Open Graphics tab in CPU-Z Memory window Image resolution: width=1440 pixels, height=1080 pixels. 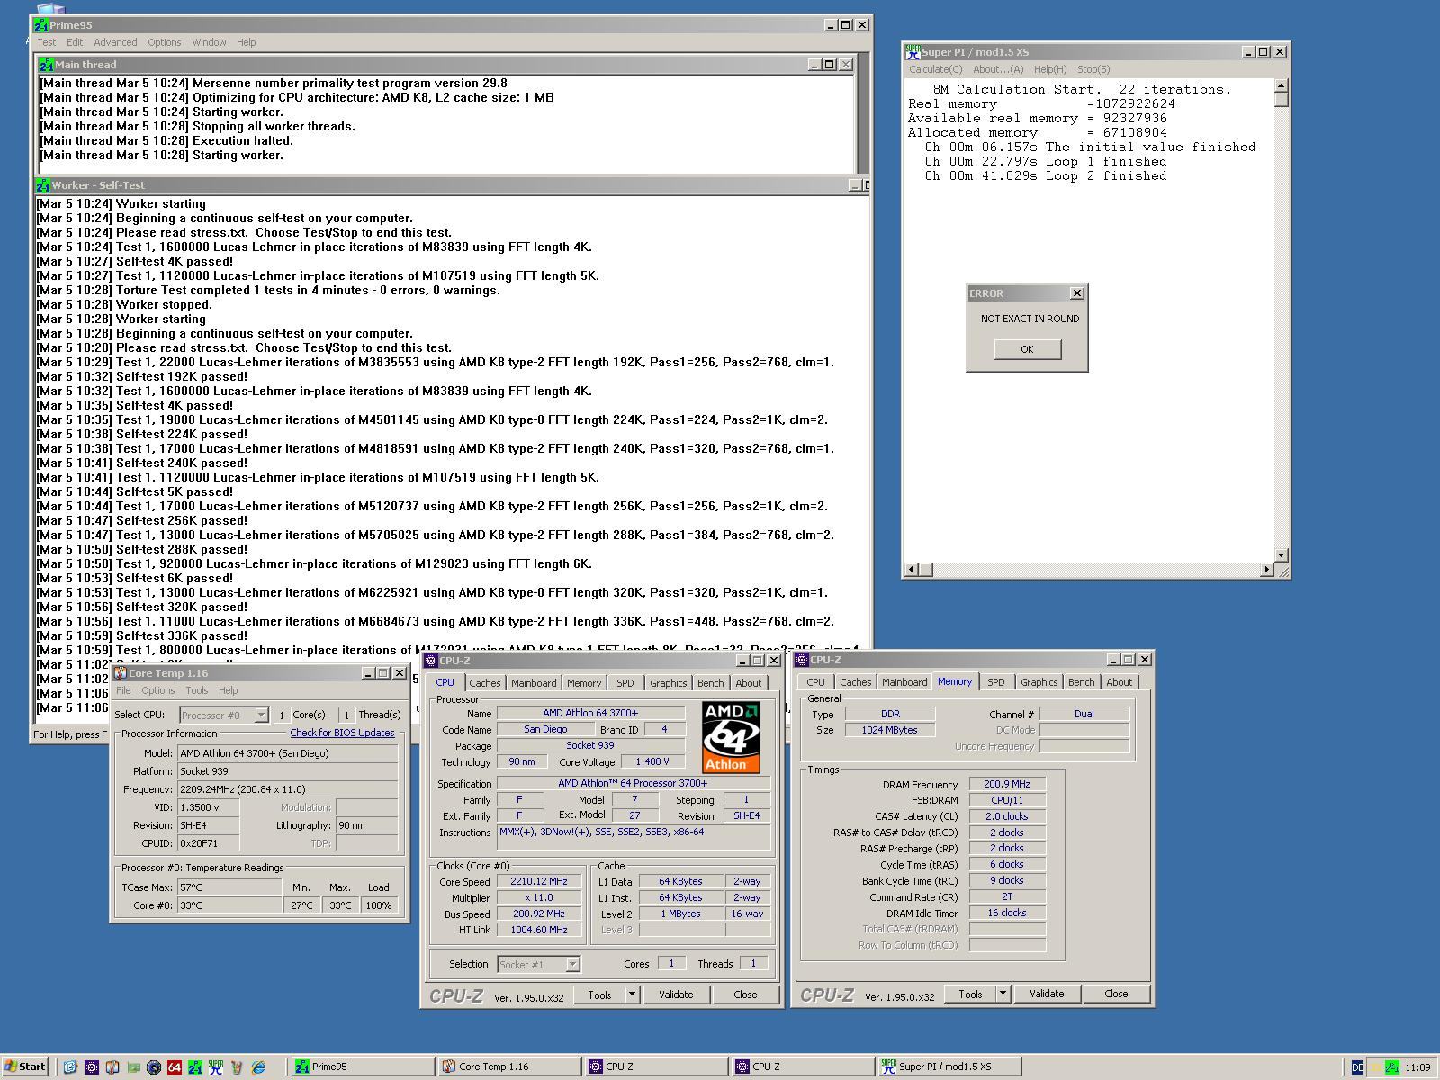tap(1039, 682)
